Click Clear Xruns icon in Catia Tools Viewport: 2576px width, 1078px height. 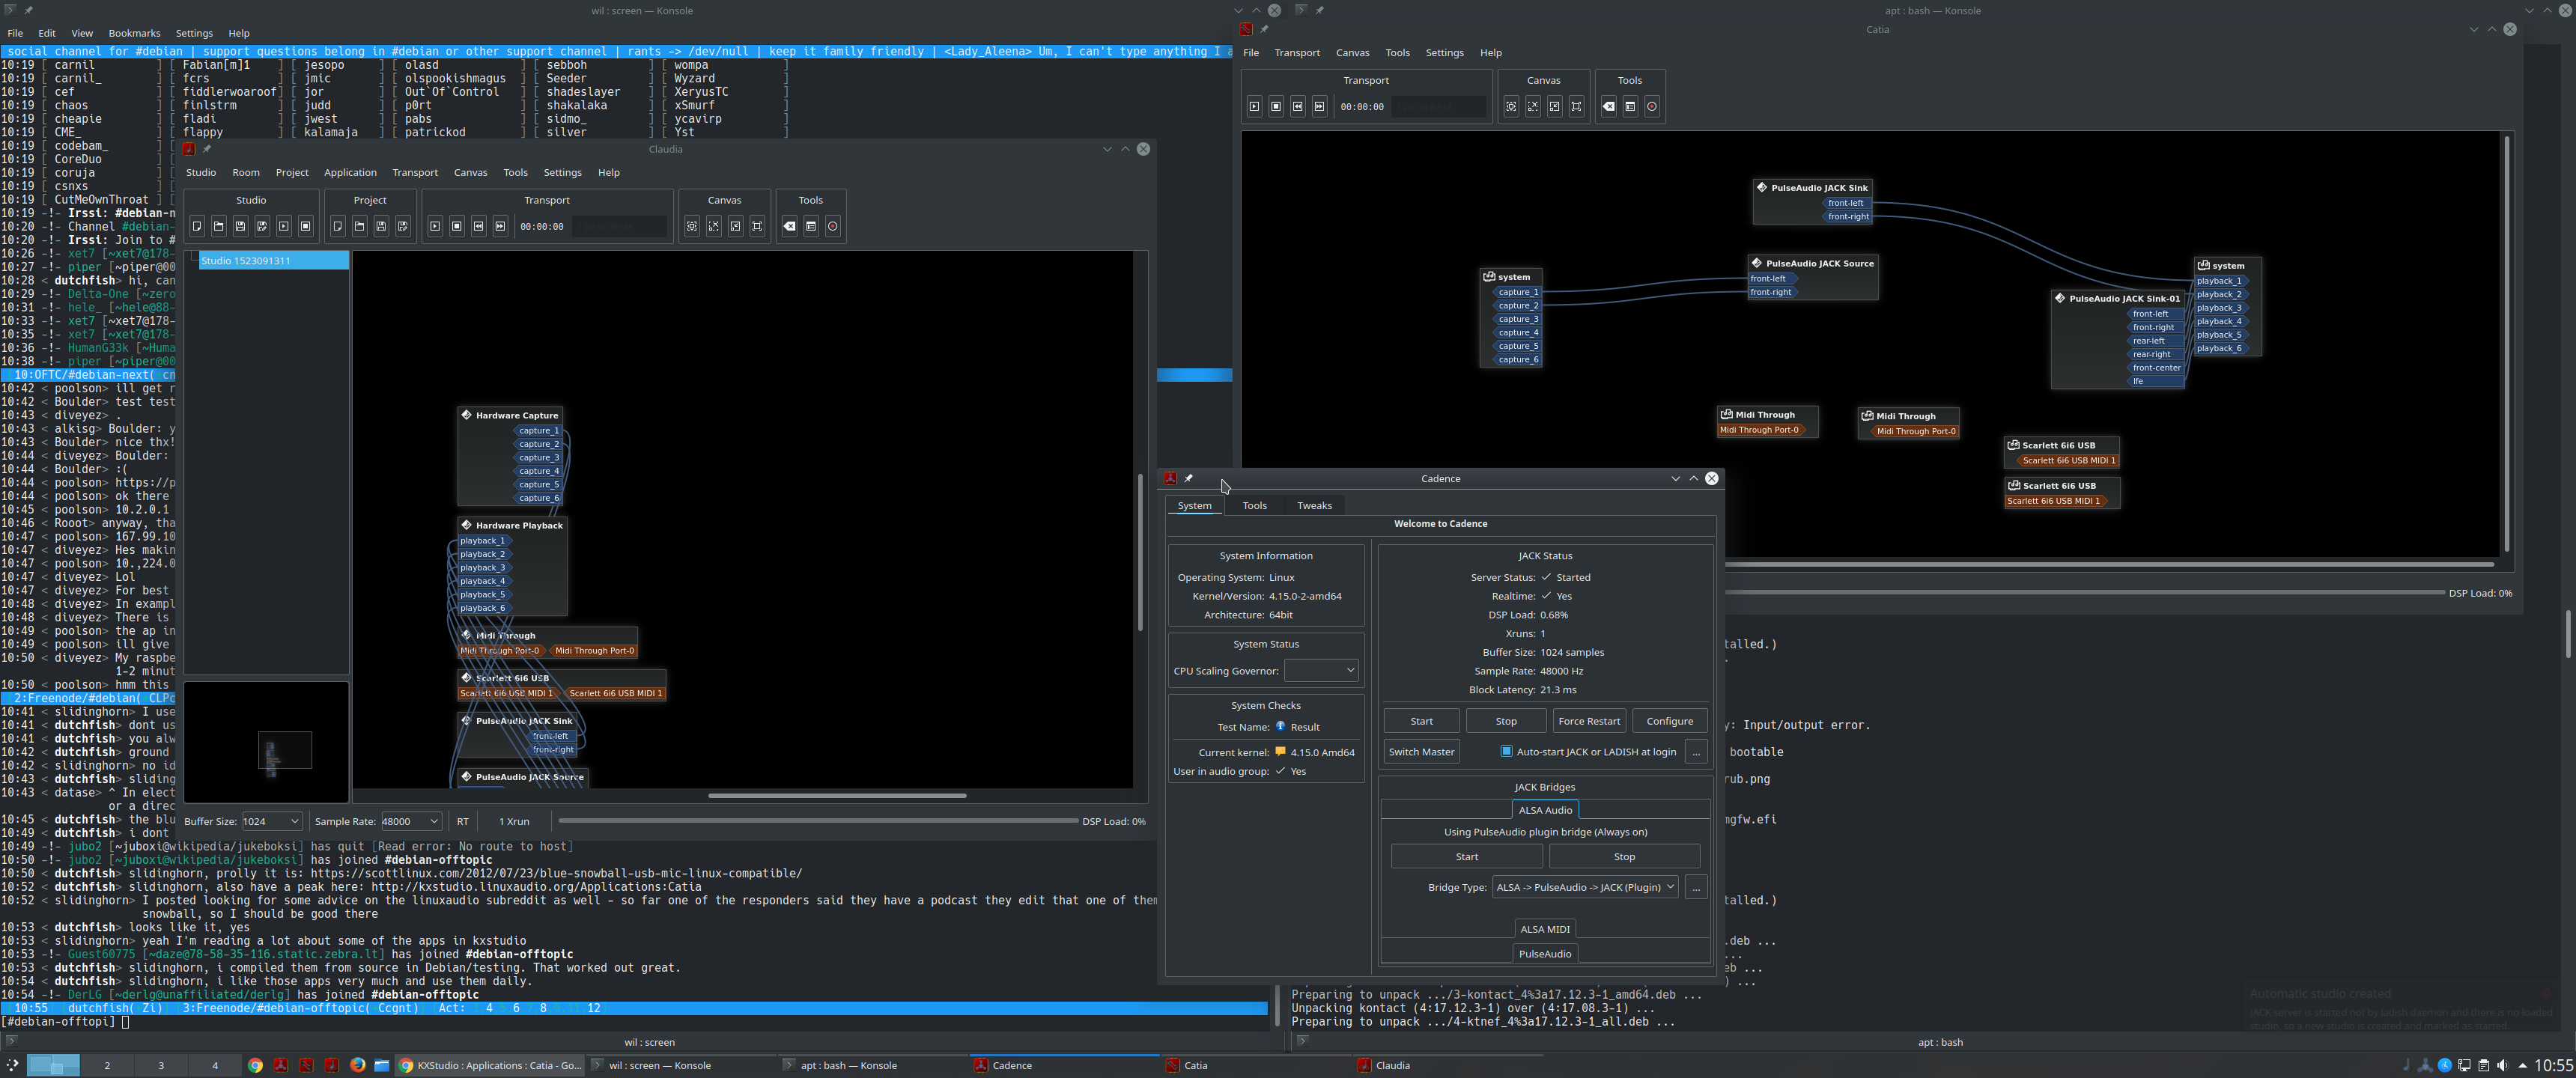1608,106
